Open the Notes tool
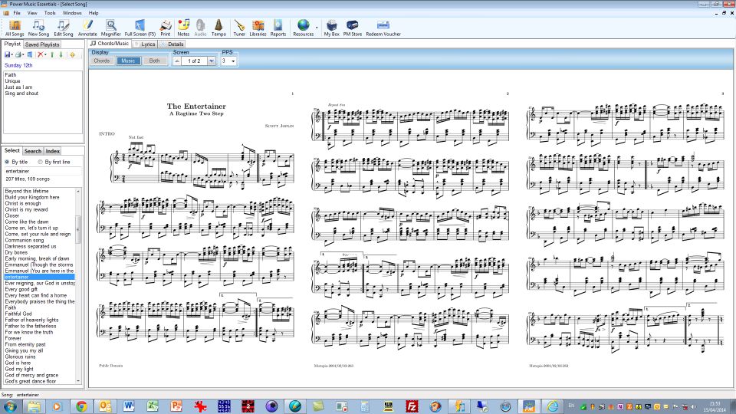This screenshot has width=736, height=414. tap(183, 28)
